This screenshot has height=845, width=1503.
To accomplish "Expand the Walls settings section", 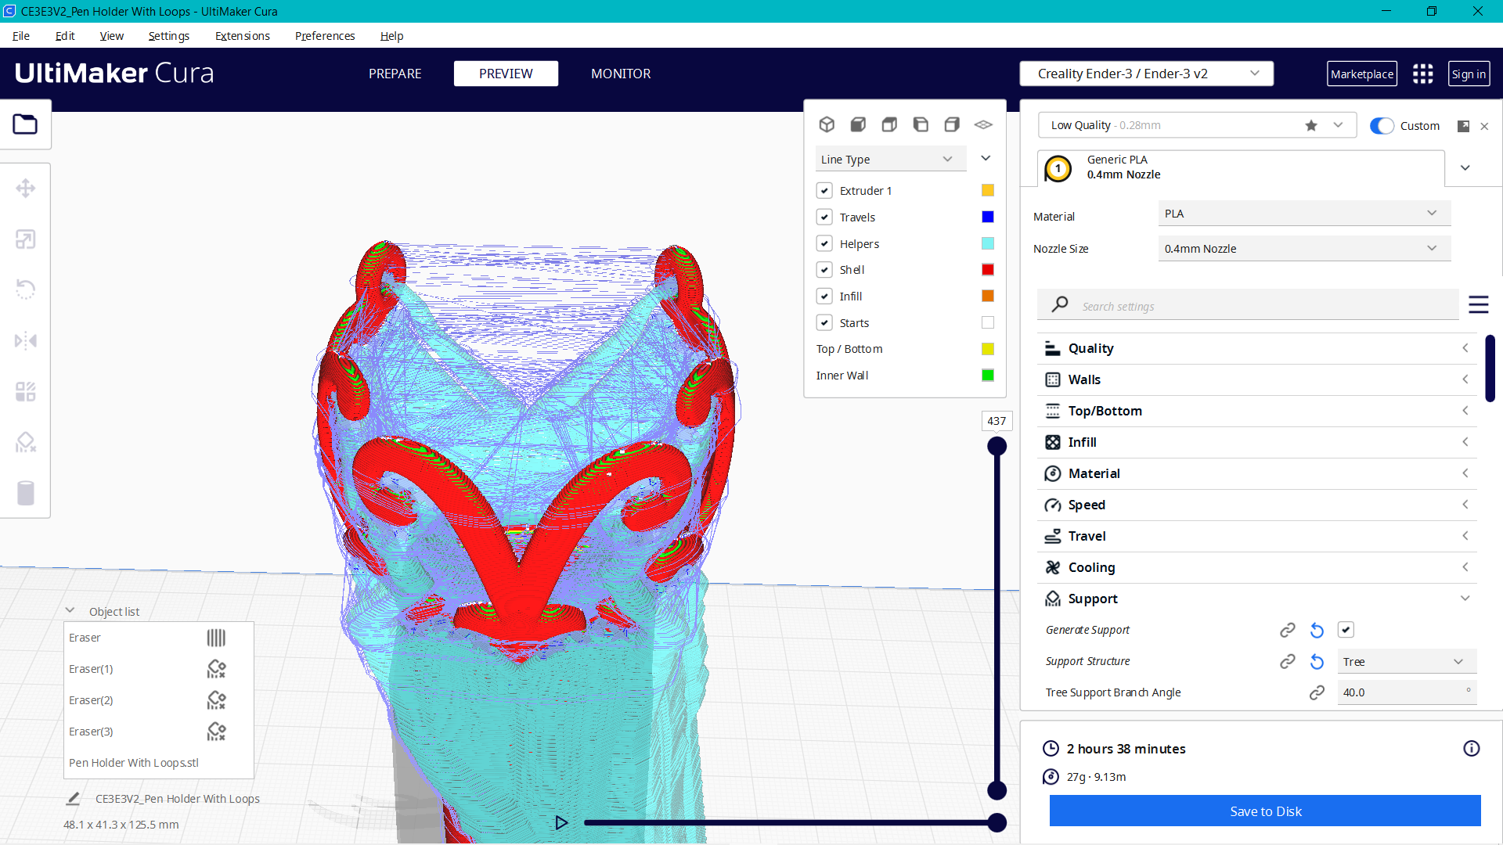I will click(x=1256, y=379).
